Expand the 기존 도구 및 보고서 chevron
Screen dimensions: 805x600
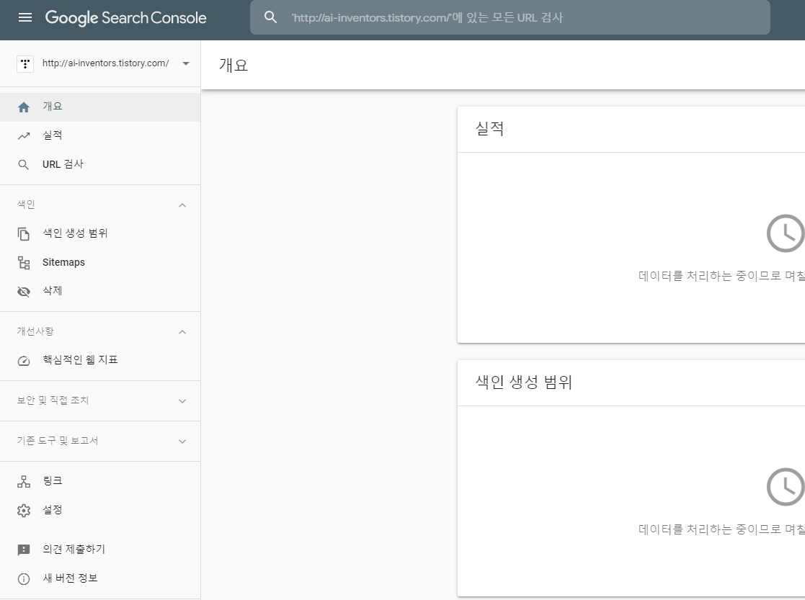pyautogui.click(x=182, y=442)
